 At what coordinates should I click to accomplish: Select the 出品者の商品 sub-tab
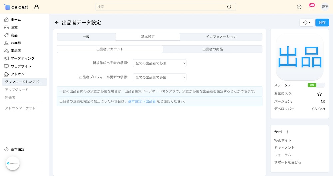[x=212, y=49]
